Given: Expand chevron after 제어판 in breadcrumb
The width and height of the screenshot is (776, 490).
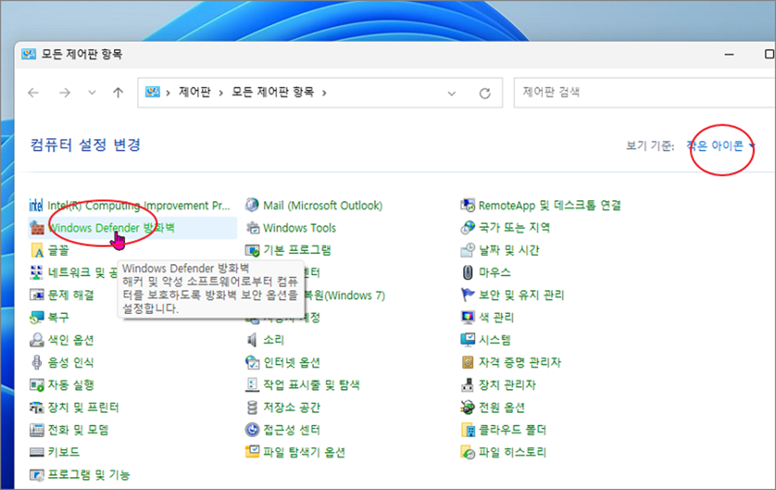Looking at the screenshot, I should click(222, 93).
